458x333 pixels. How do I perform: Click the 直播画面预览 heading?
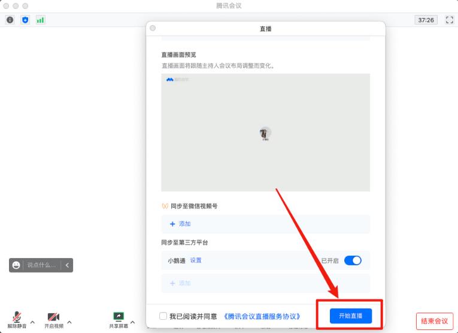179,55
